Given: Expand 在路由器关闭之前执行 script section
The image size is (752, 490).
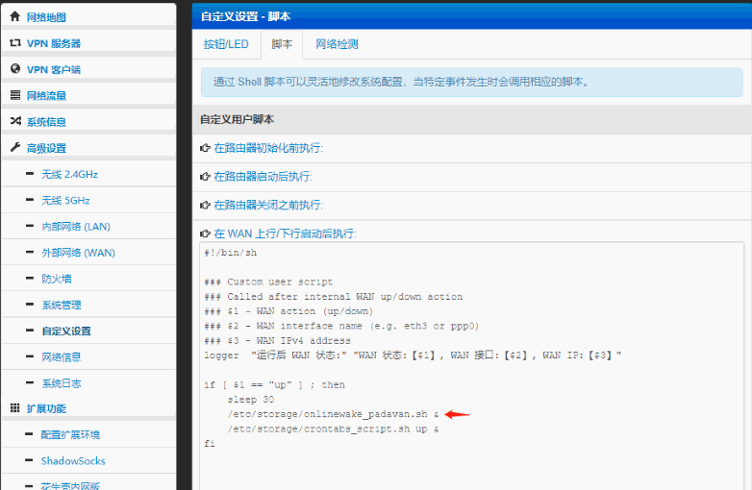Looking at the screenshot, I should (268, 205).
